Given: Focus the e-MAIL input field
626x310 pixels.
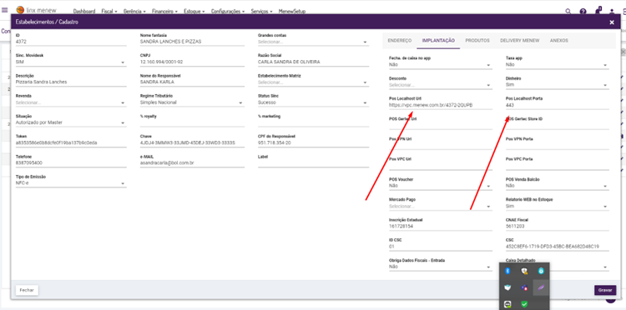Looking at the screenshot, I should (x=193, y=163).
